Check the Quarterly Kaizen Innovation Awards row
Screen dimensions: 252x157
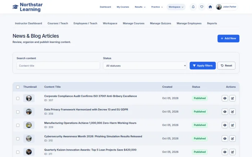click(x=18, y=152)
